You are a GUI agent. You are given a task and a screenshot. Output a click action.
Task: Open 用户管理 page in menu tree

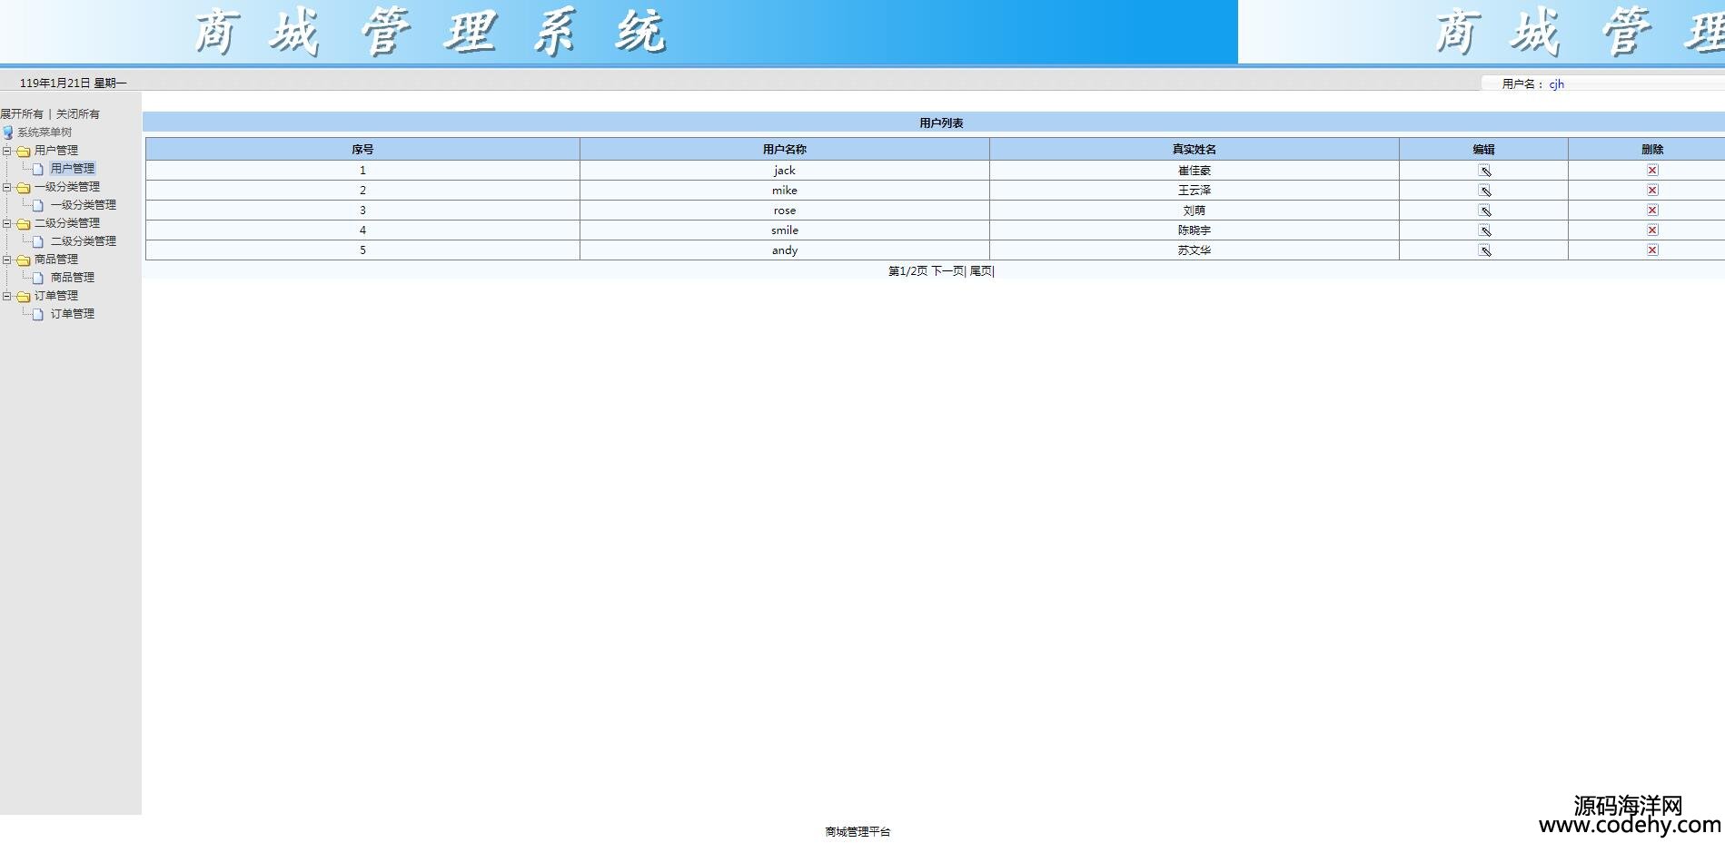tap(73, 169)
